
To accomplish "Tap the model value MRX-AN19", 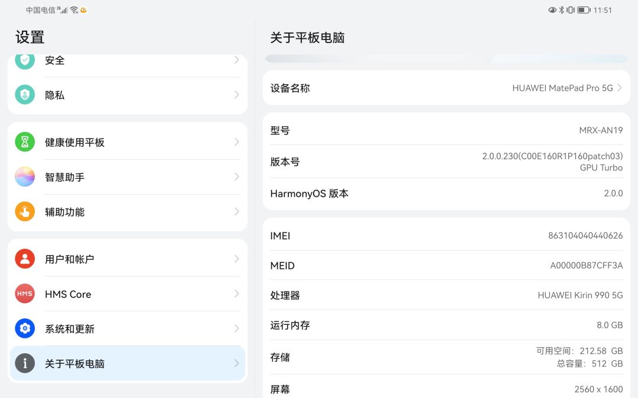I will 601,130.
